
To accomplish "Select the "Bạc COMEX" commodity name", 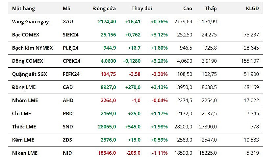I will point(26,35).
